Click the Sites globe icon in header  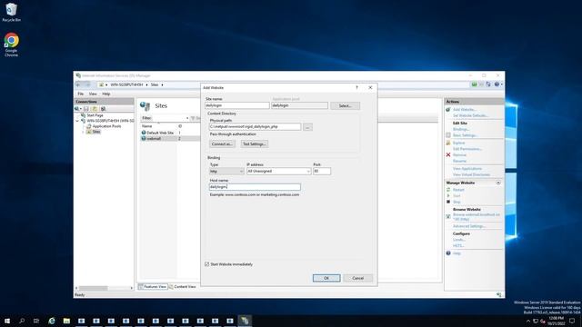145,106
